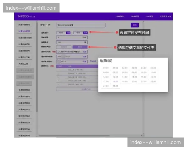Pick 17:00 in the time picker
The image size is (187, 150).
coord(106,82)
